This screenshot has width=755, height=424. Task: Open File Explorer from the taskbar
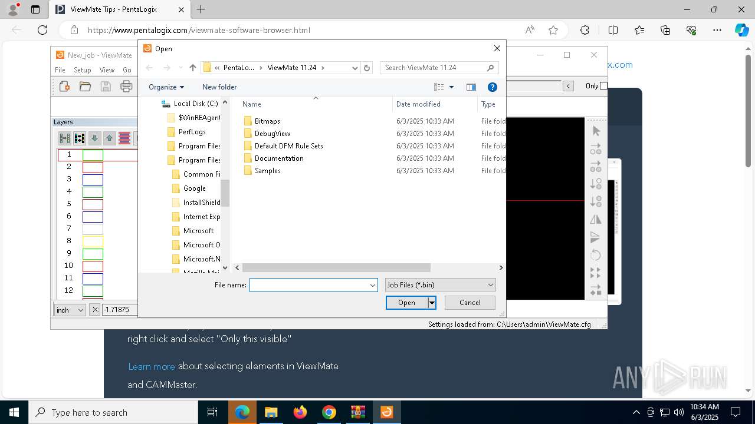point(271,412)
